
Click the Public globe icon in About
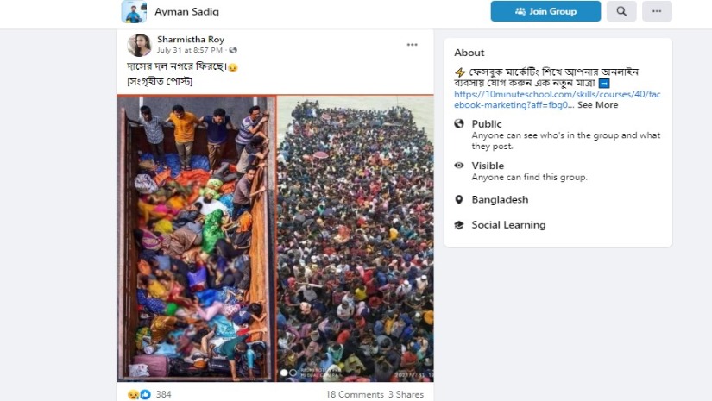point(459,124)
